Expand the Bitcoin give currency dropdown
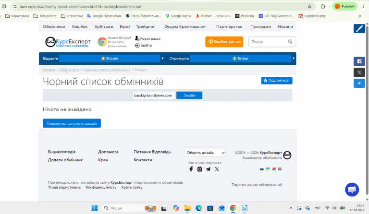The image size is (369, 214). pyautogui.click(x=162, y=59)
